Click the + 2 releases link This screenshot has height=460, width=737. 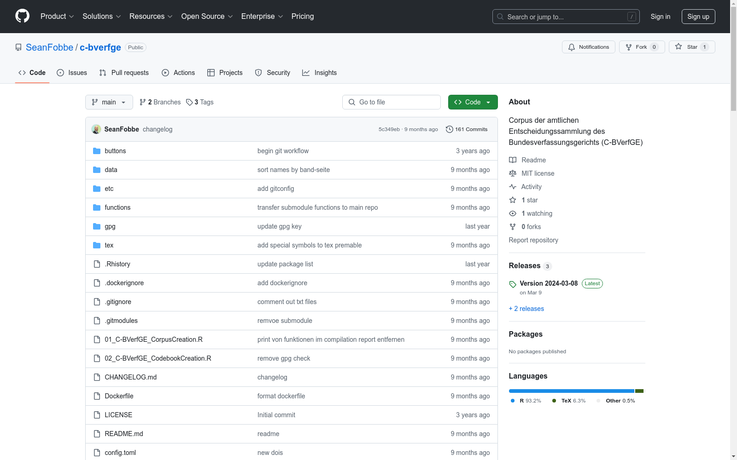click(x=526, y=309)
